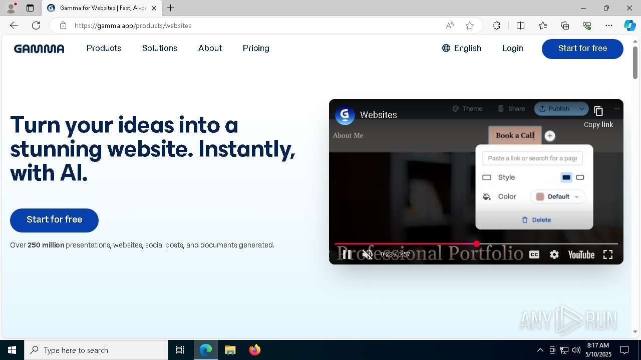641x360 pixels.
Task: Open Browser essentials
Action: (587, 25)
